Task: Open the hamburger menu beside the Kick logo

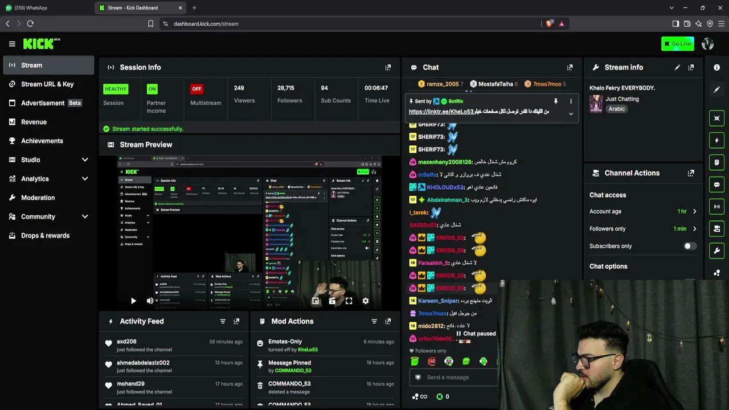Action: (x=12, y=44)
